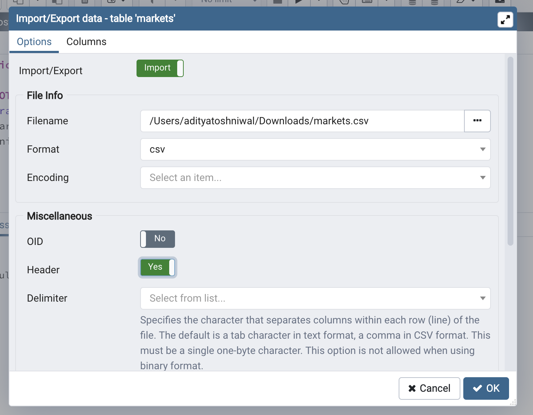Click the Execute query play icon
The height and width of the screenshot is (415, 533).
coord(298,2)
